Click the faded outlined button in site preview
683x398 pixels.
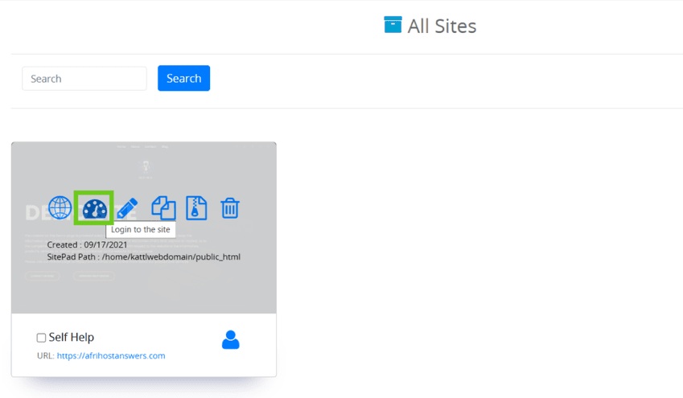coord(41,276)
